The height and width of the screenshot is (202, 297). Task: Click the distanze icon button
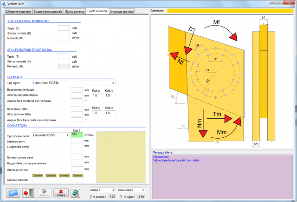pyautogui.click(x=44, y=192)
